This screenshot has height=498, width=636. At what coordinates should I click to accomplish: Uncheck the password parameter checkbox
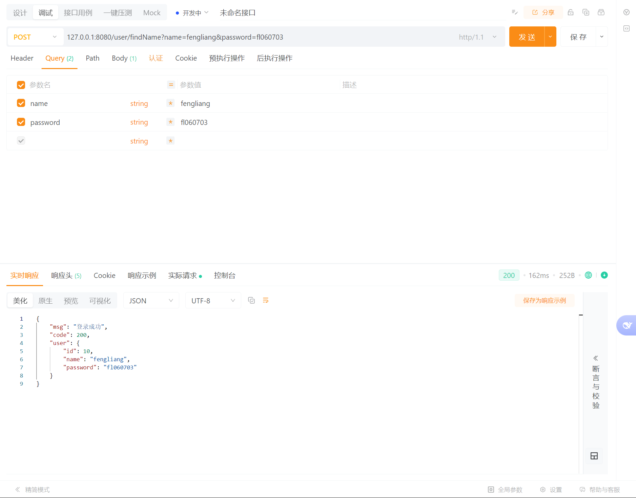pos(21,122)
